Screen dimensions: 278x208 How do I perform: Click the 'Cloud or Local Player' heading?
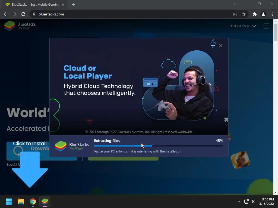click(88, 72)
